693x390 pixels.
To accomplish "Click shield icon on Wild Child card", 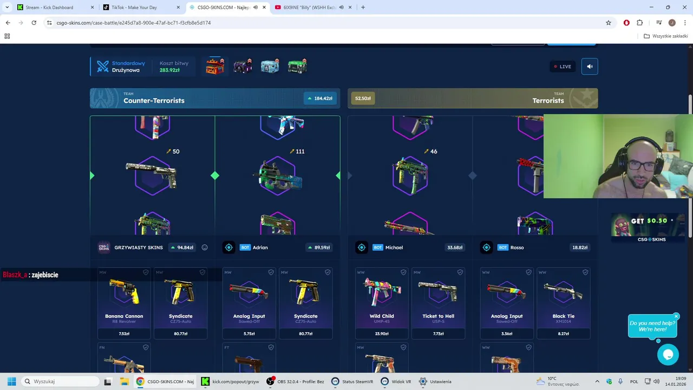I will coord(403,272).
